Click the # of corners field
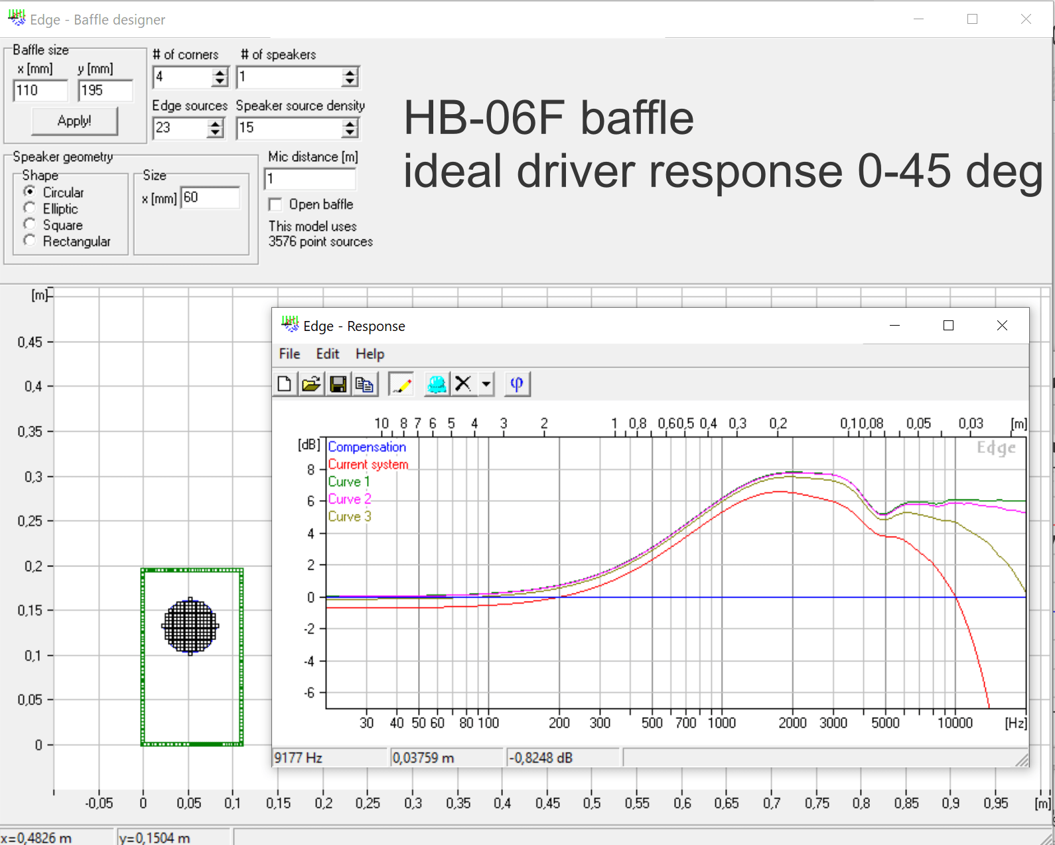The height and width of the screenshot is (845, 1055). point(182,77)
